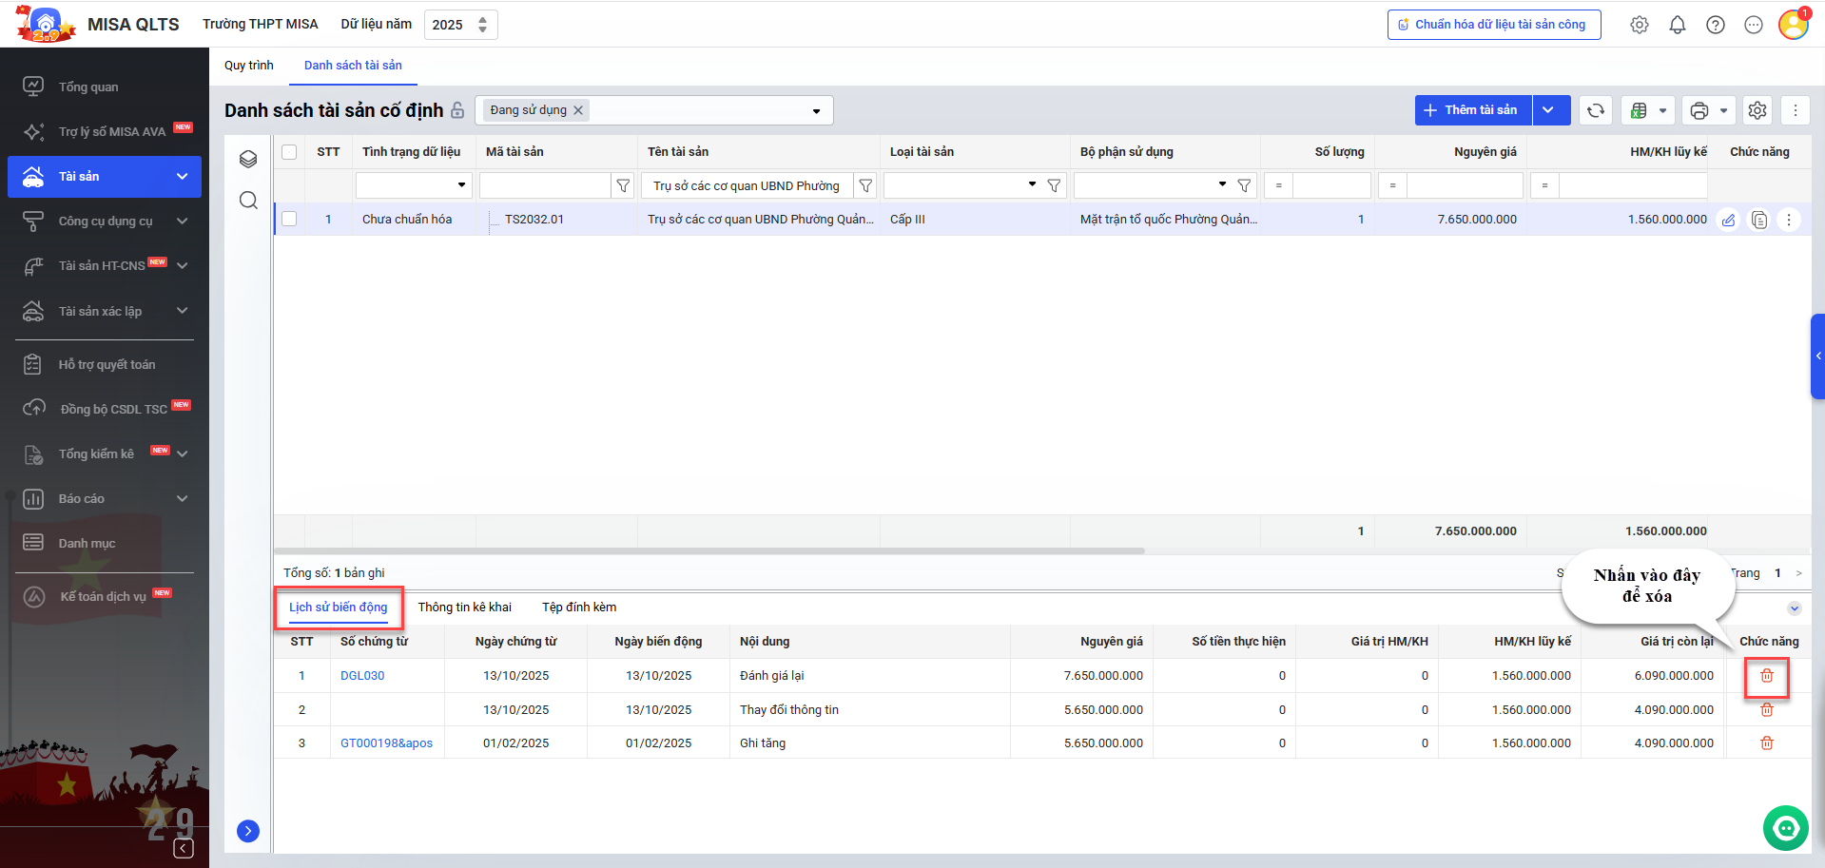
Task: Check the checkbox for row TS2032.01
Action: click(289, 220)
